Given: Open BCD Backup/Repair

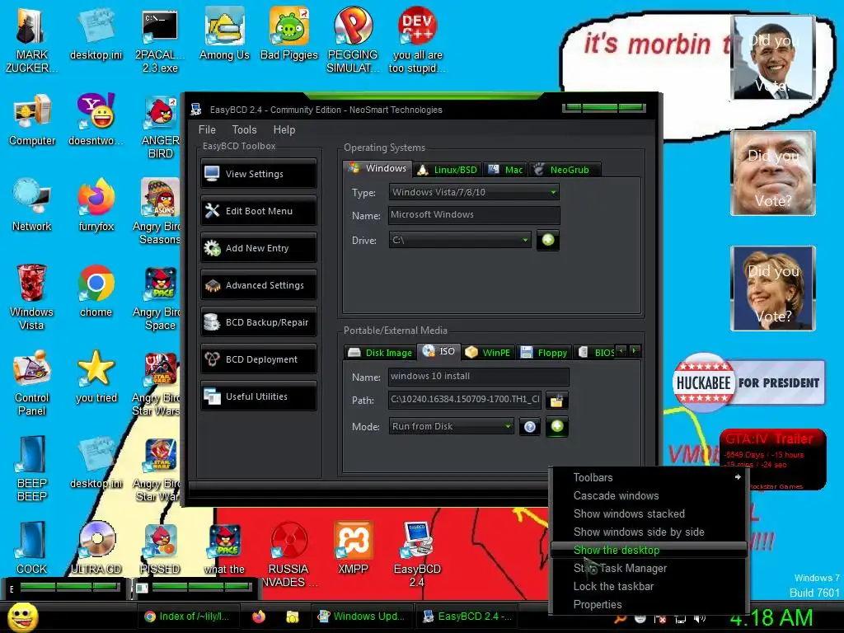Looking at the screenshot, I should [258, 322].
